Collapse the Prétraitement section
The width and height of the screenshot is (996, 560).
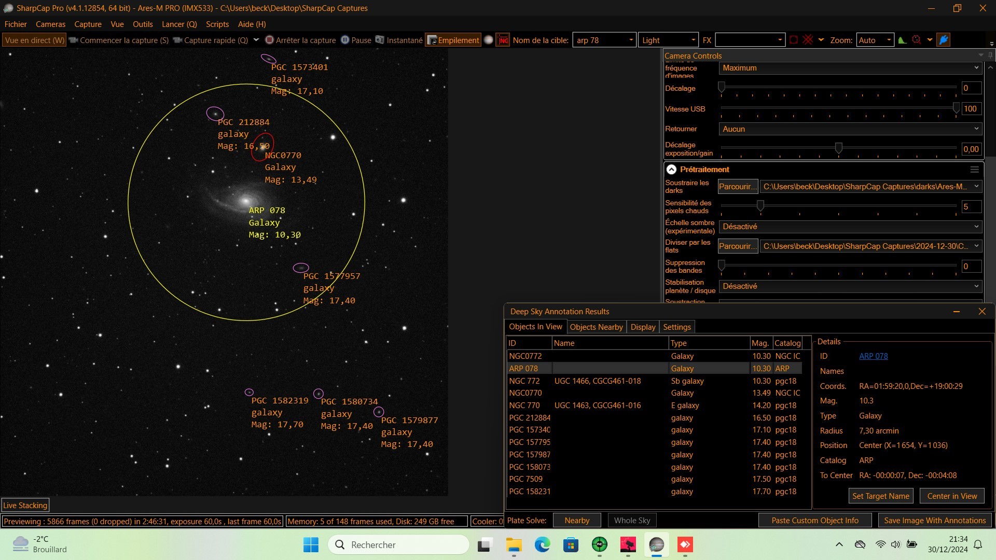671,170
